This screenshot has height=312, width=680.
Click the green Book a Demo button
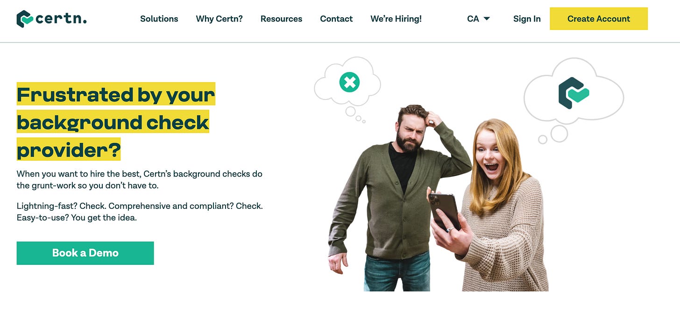click(x=85, y=253)
